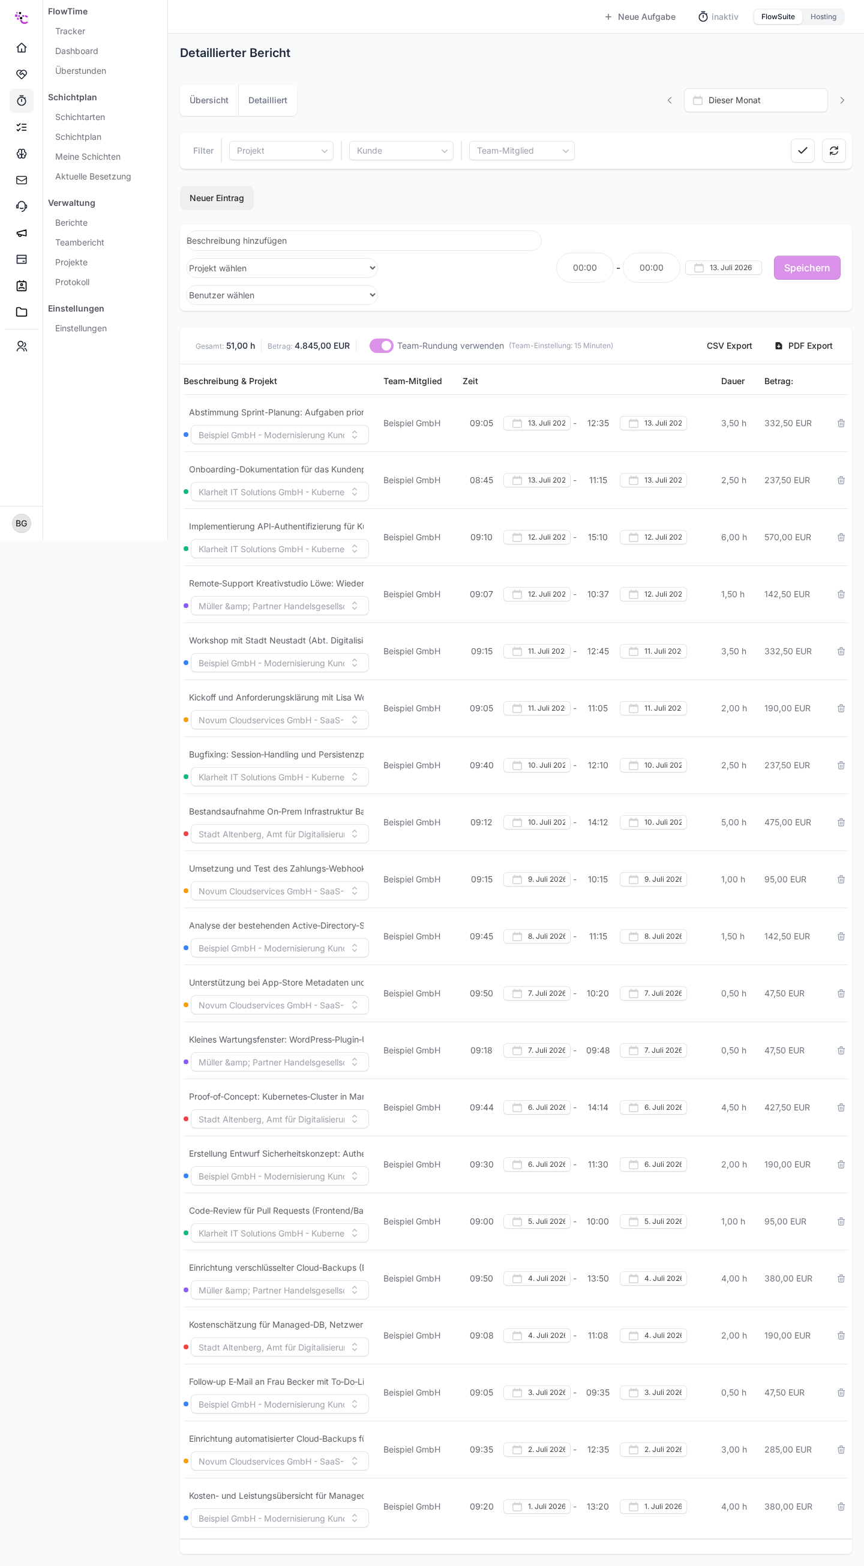The height and width of the screenshot is (1566, 864).
Task: Switch to the Übersicht tab
Action: [x=209, y=100]
